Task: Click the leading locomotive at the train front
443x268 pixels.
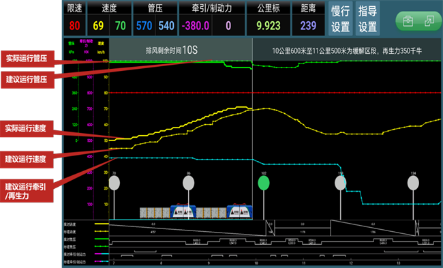Action: point(240,211)
